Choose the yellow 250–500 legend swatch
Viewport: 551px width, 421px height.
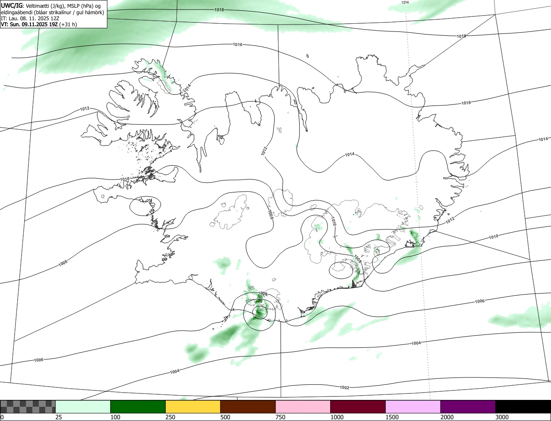click(193, 407)
